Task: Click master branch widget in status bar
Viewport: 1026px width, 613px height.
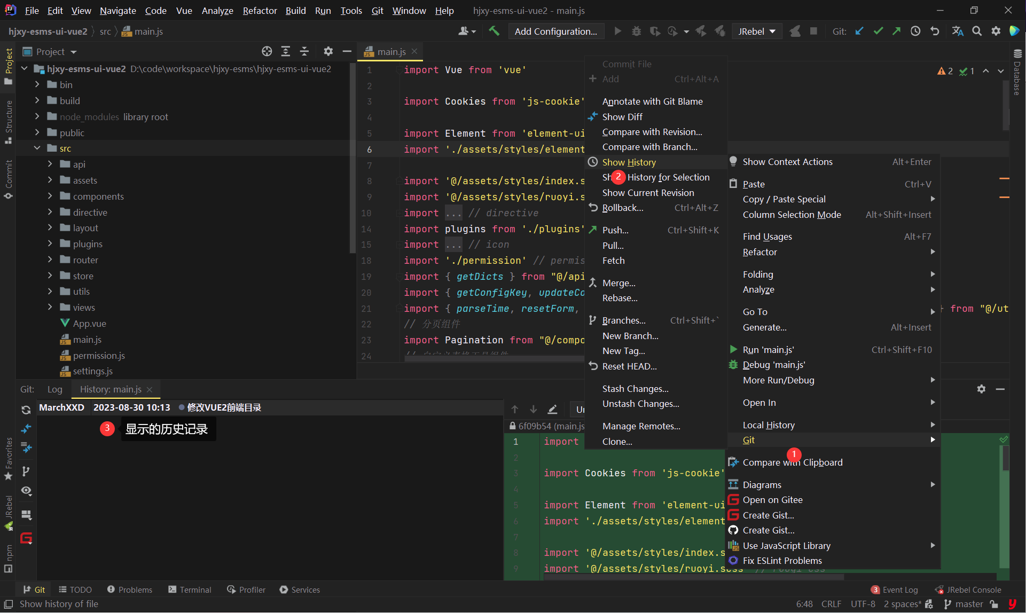Action: [964, 604]
